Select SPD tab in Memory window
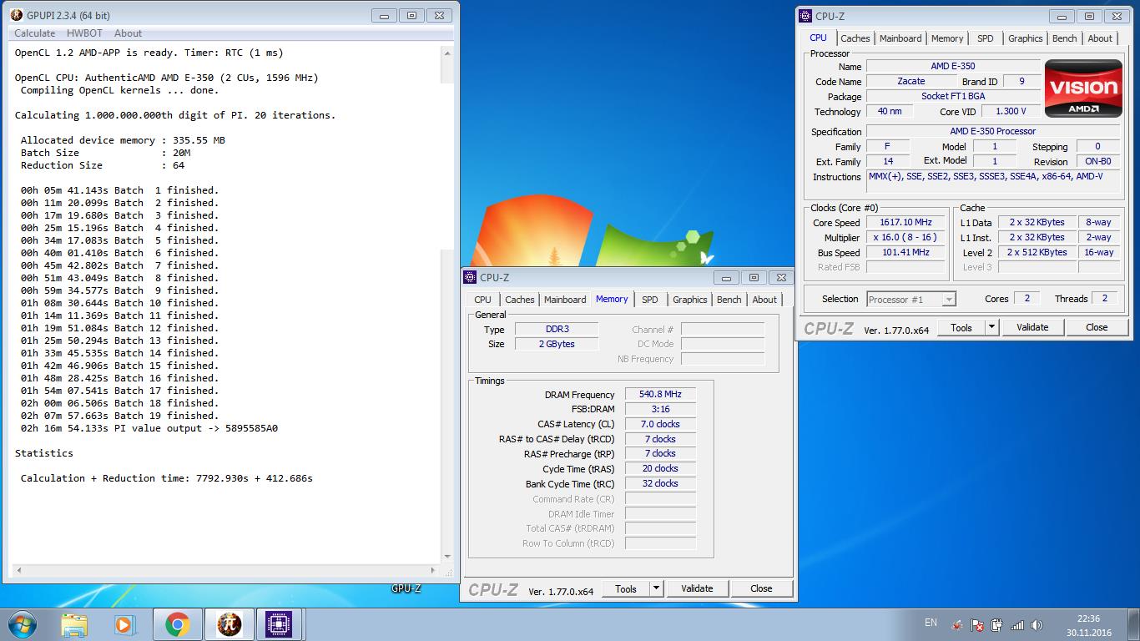The width and height of the screenshot is (1140, 641). (x=650, y=300)
